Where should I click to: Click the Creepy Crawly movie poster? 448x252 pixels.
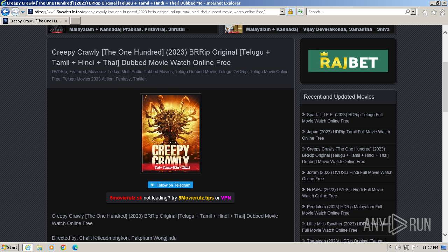pos(170,134)
